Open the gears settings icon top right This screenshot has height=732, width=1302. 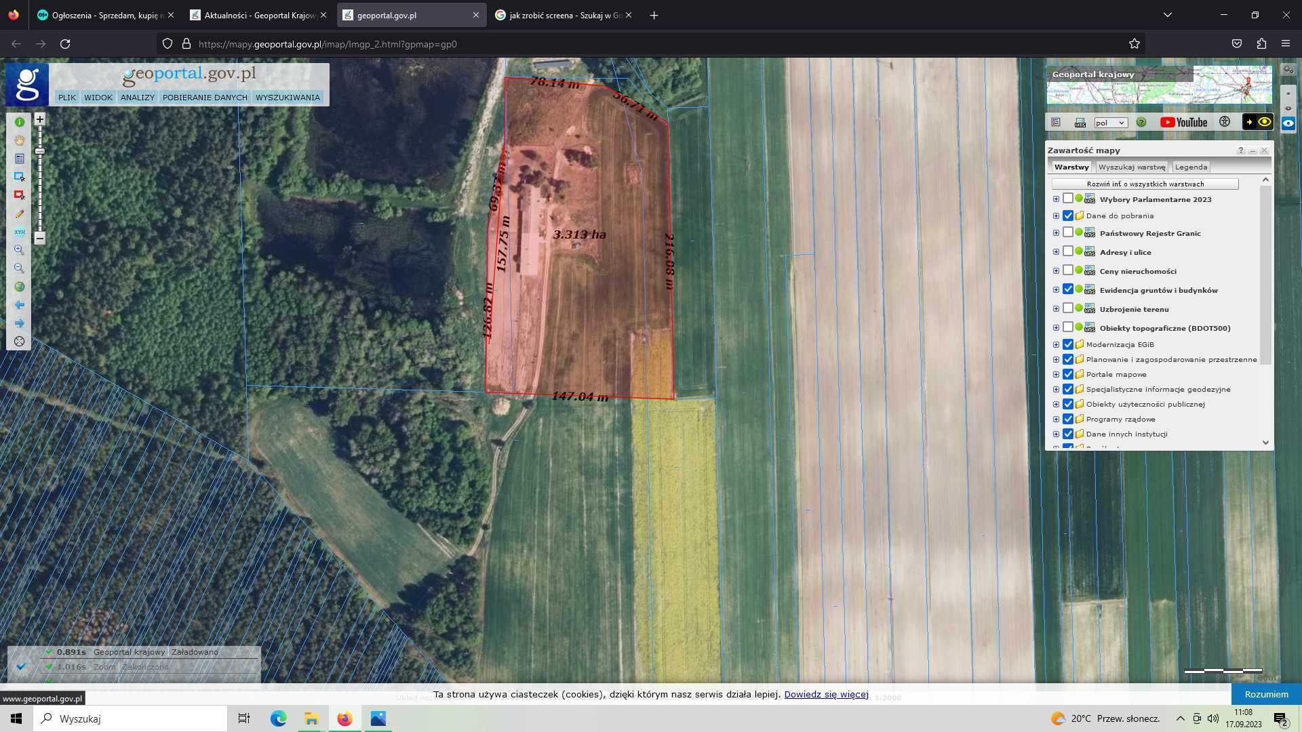coord(1288,70)
